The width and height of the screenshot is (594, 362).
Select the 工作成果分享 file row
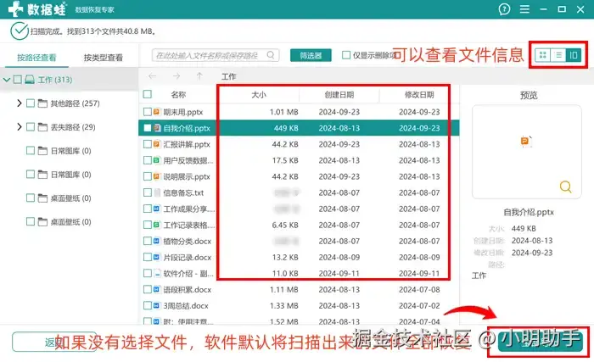point(299,209)
